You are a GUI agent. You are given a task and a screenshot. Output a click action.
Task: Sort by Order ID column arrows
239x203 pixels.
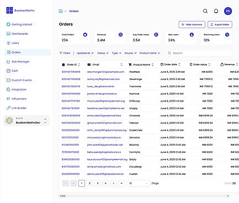point(79,65)
